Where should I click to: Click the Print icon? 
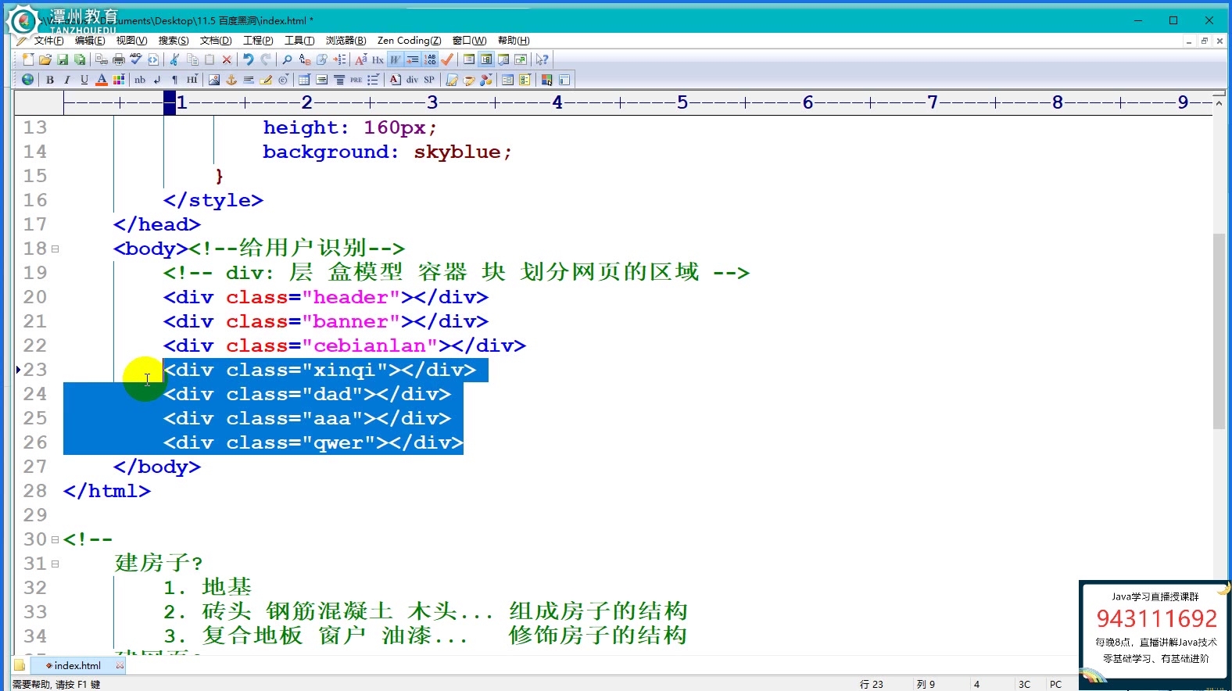coord(119,59)
